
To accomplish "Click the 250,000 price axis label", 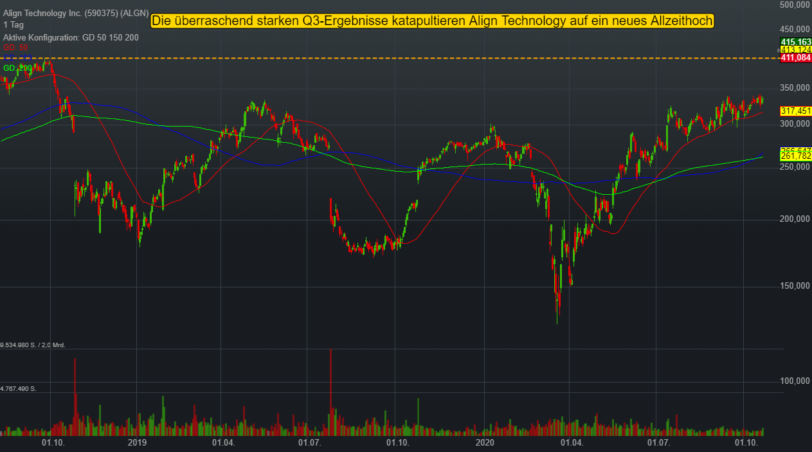I will point(795,167).
